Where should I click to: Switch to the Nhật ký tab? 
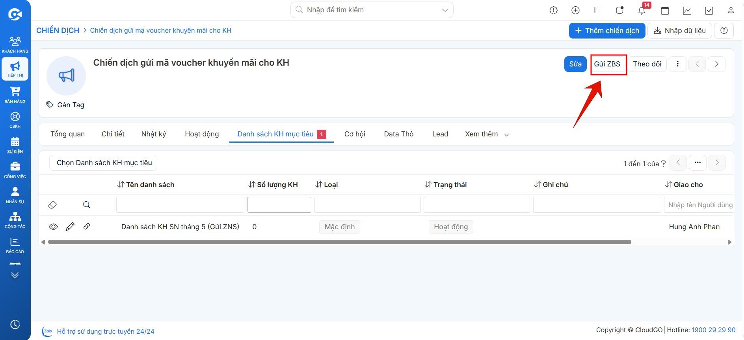click(x=154, y=134)
